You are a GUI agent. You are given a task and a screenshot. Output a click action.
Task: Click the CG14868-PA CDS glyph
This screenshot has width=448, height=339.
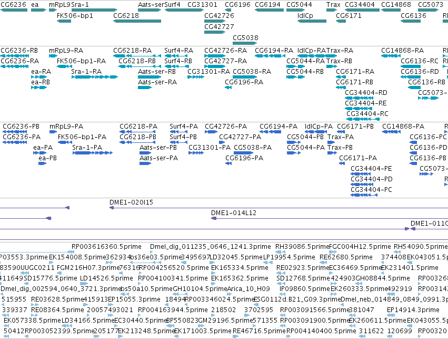coord(392,132)
